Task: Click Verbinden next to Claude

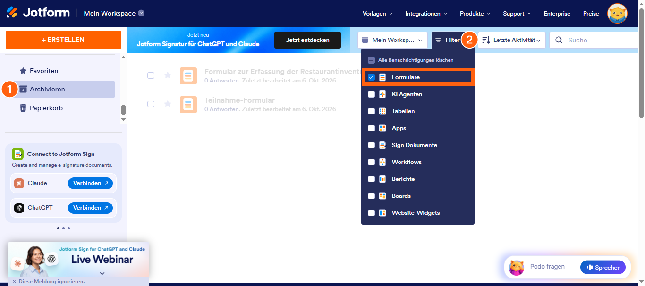Action: tap(90, 183)
